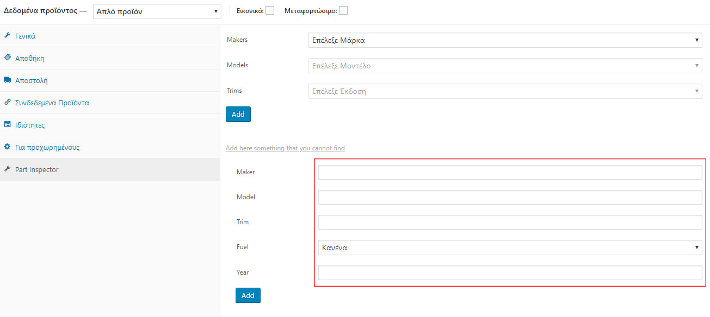The image size is (710, 317).
Task: Click 'Add here something that you cannot find' link
Action: [285, 148]
